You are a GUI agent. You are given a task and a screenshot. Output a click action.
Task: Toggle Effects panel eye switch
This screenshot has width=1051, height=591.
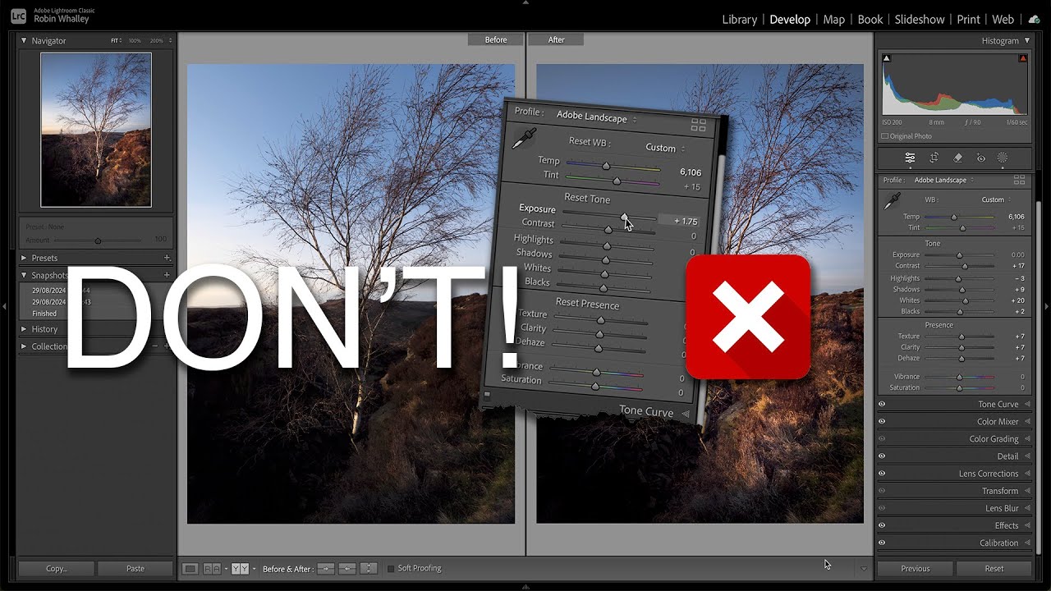coord(882,525)
